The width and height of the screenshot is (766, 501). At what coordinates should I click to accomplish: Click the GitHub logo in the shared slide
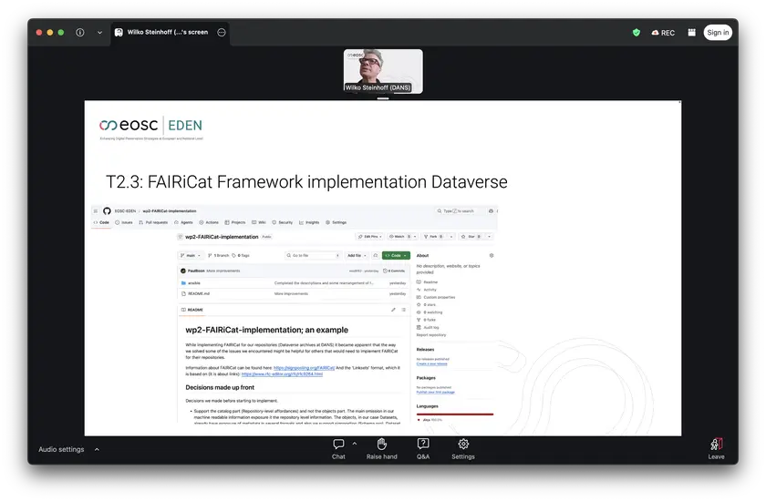point(107,211)
